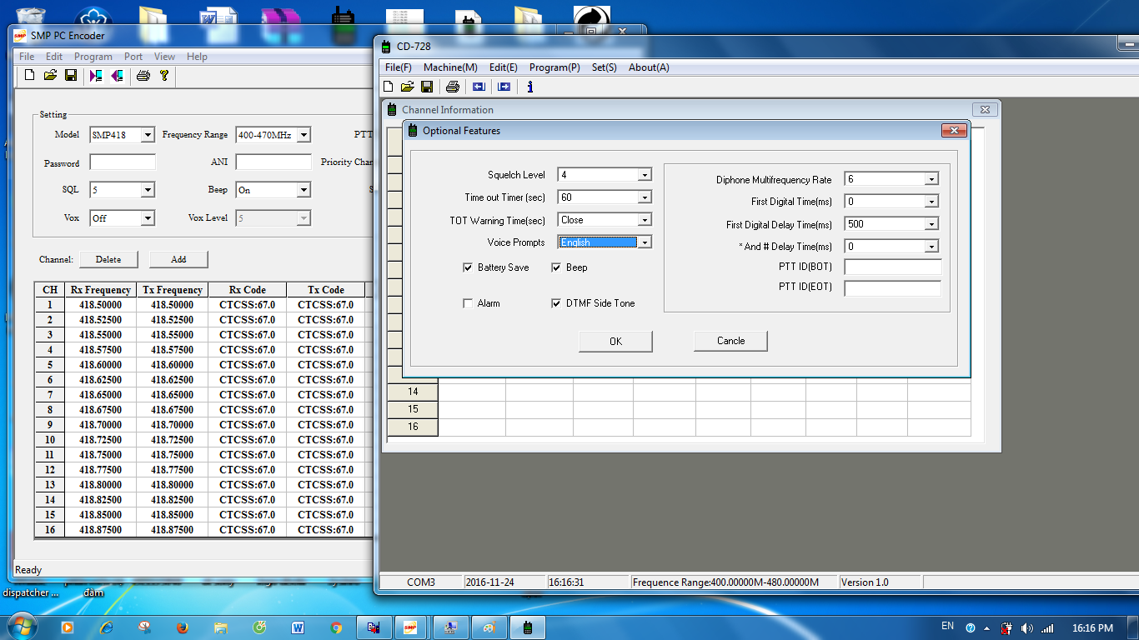Click New file icon in CD-728 toolbar
The width and height of the screenshot is (1139, 640).
point(388,87)
